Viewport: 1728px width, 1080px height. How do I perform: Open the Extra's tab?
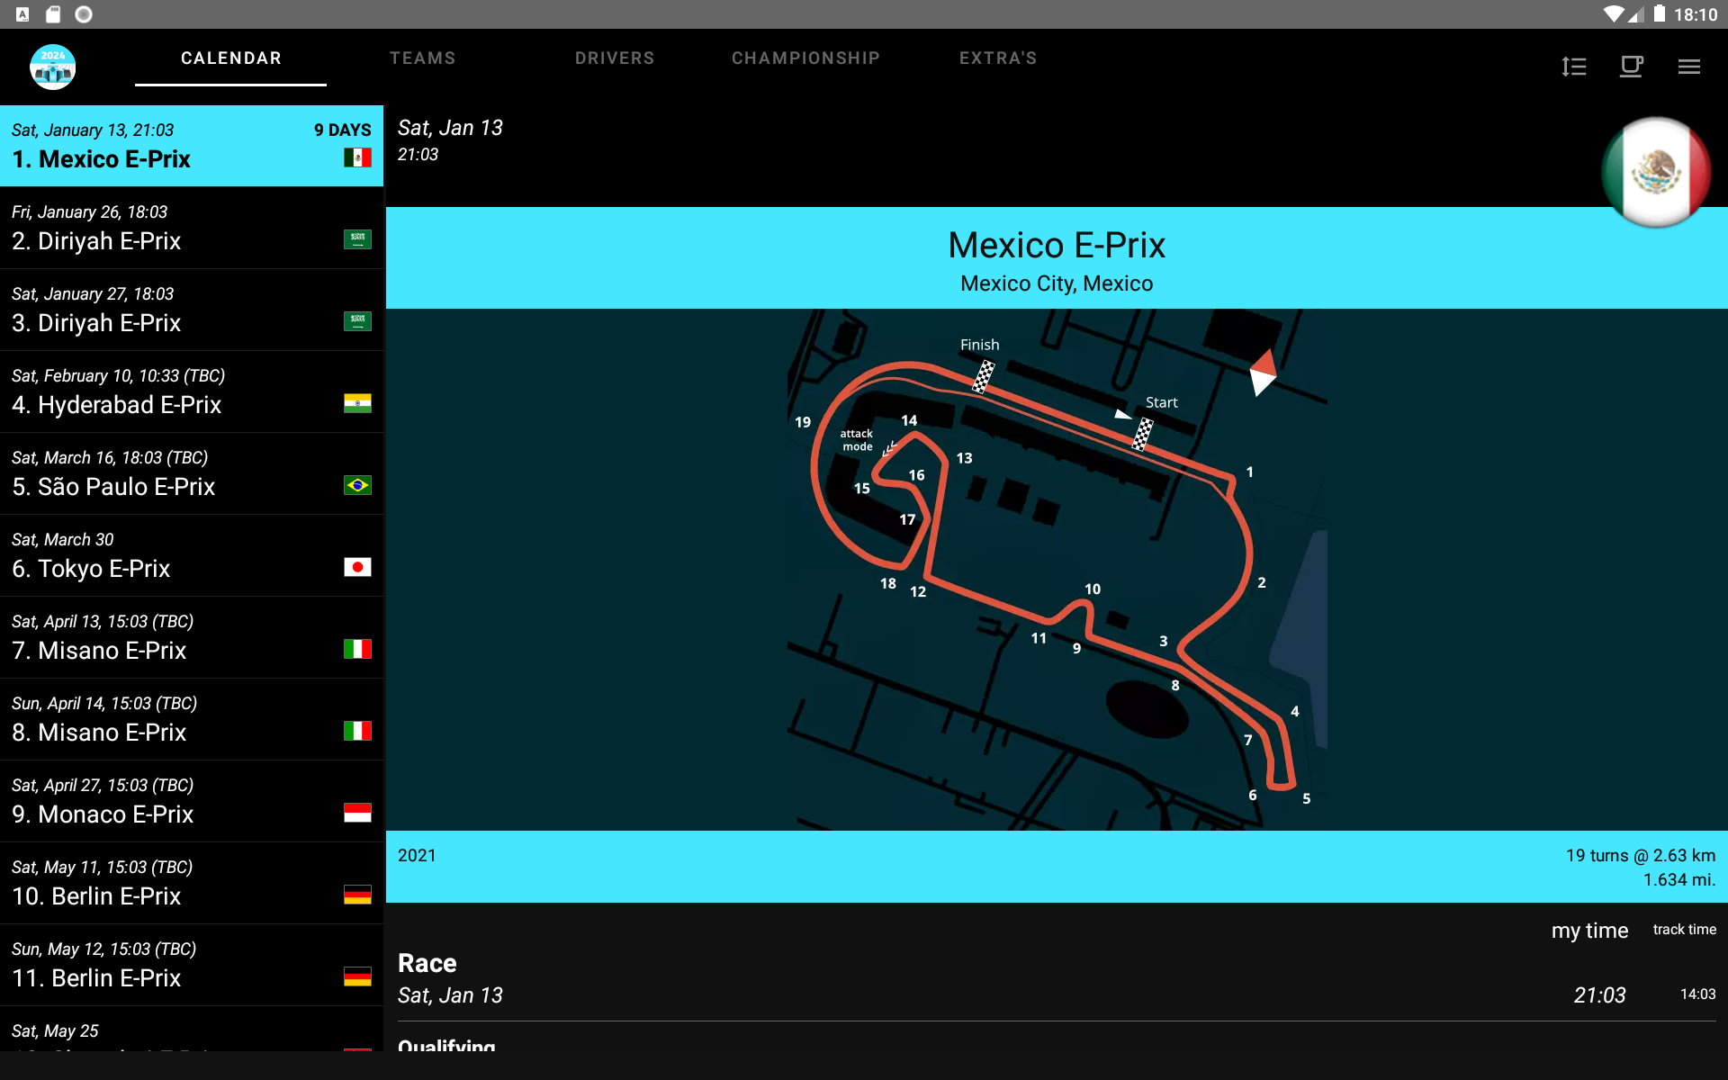pyautogui.click(x=998, y=58)
